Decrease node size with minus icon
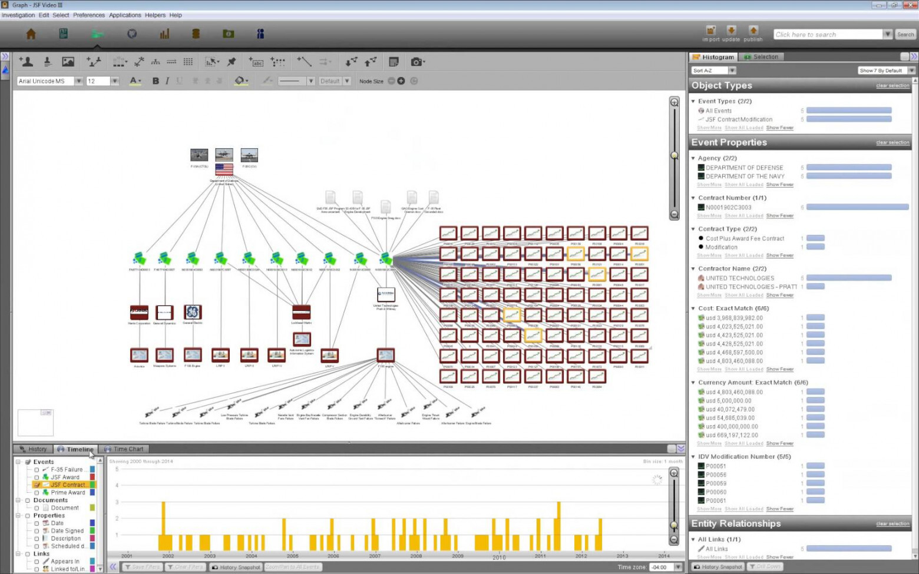Viewport: 919px width, 574px height. (x=391, y=81)
